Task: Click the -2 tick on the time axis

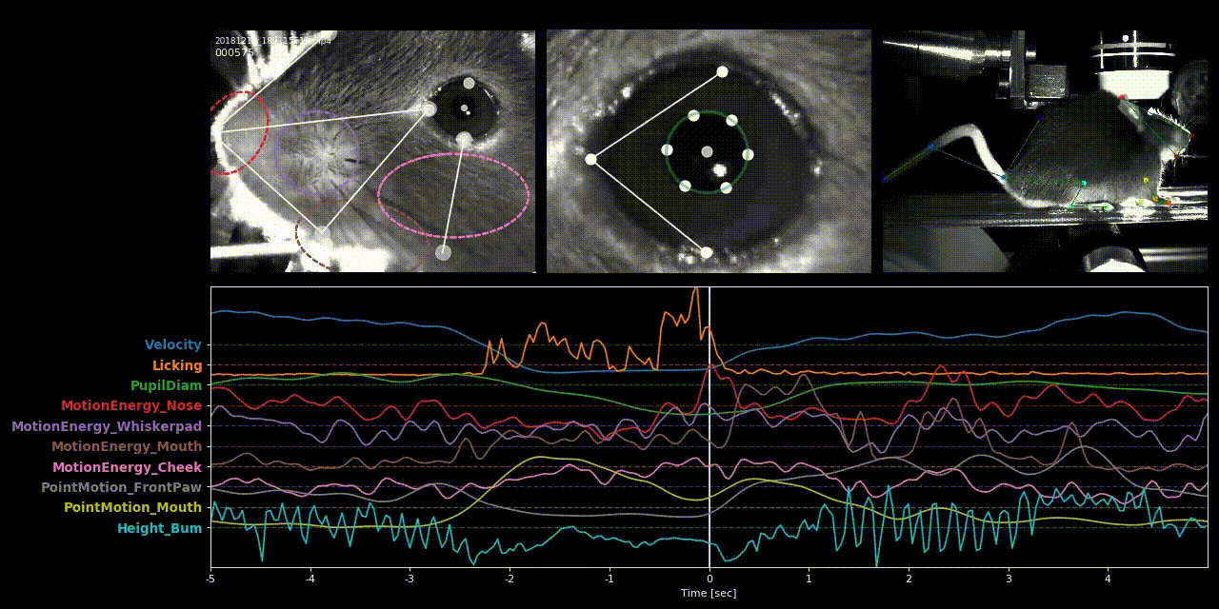Action: click(510, 578)
